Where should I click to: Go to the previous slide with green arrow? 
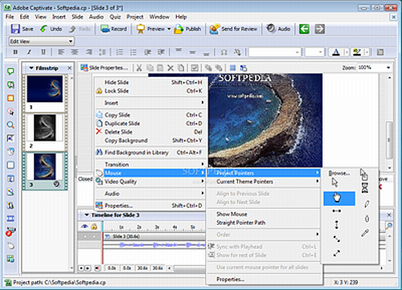pyautogui.click(x=304, y=29)
